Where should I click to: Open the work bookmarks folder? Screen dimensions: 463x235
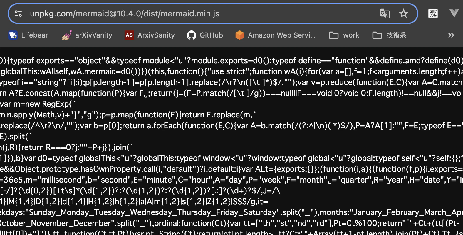click(x=344, y=35)
